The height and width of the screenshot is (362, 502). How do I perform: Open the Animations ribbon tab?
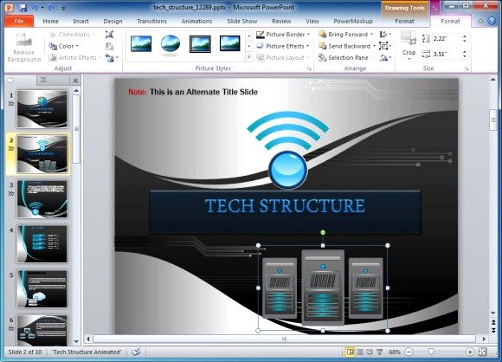coord(196,21)
